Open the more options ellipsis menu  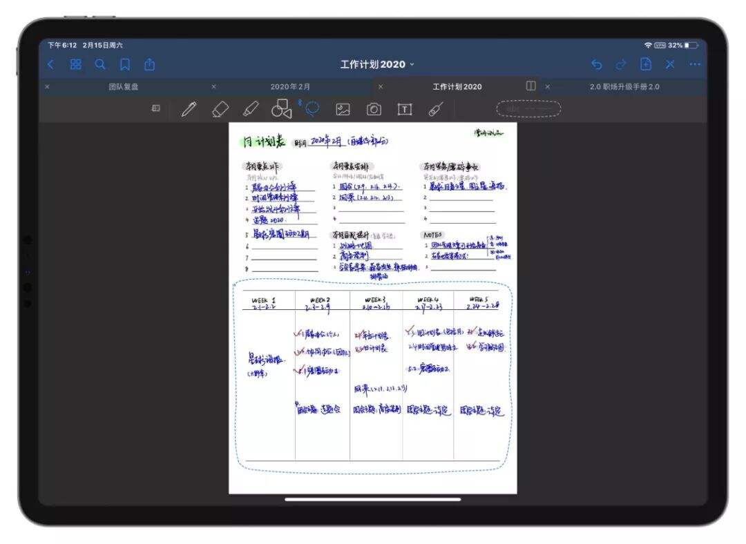(x=695, y=64)
